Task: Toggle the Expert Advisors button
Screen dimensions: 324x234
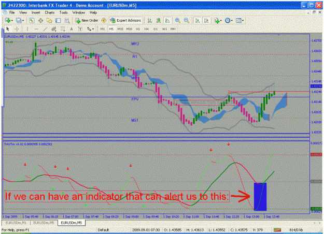Action: click(125, 20)
